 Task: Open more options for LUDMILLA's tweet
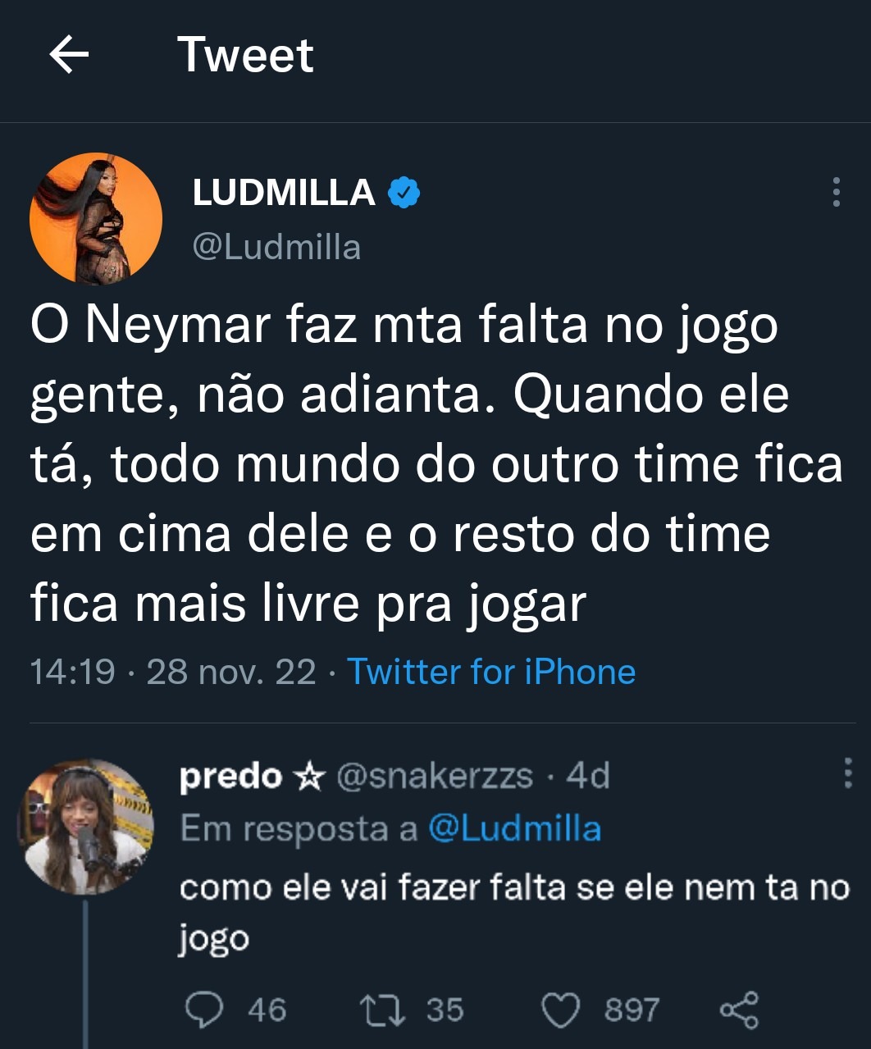[836, 192]
